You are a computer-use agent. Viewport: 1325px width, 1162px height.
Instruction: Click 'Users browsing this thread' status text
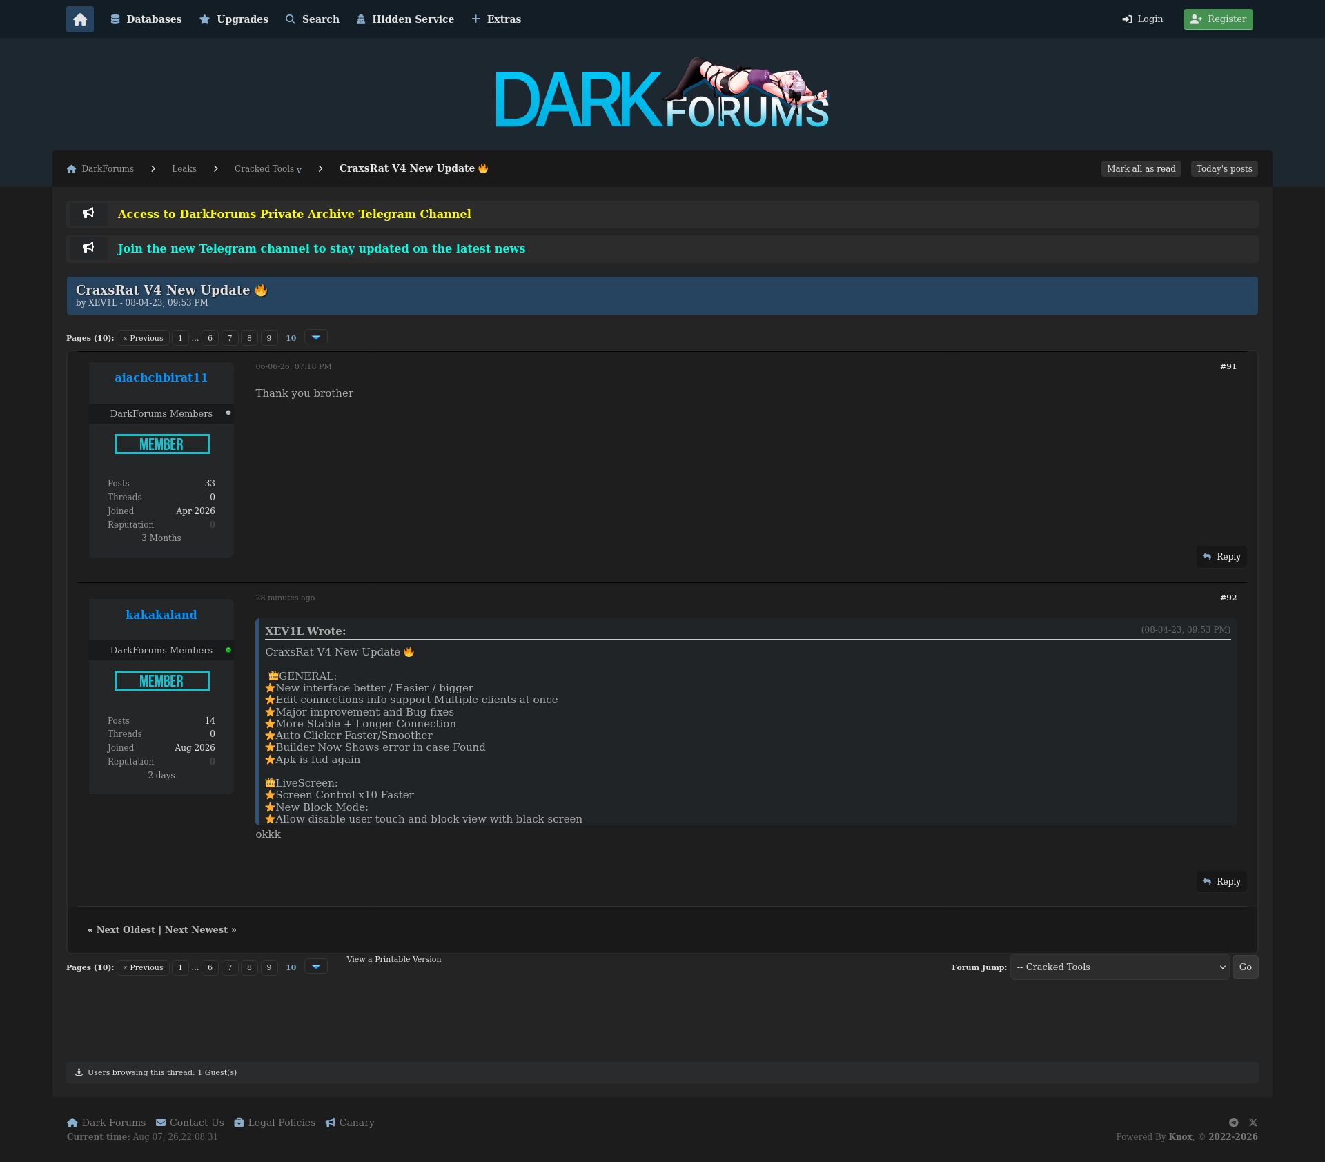(162, 1073)
